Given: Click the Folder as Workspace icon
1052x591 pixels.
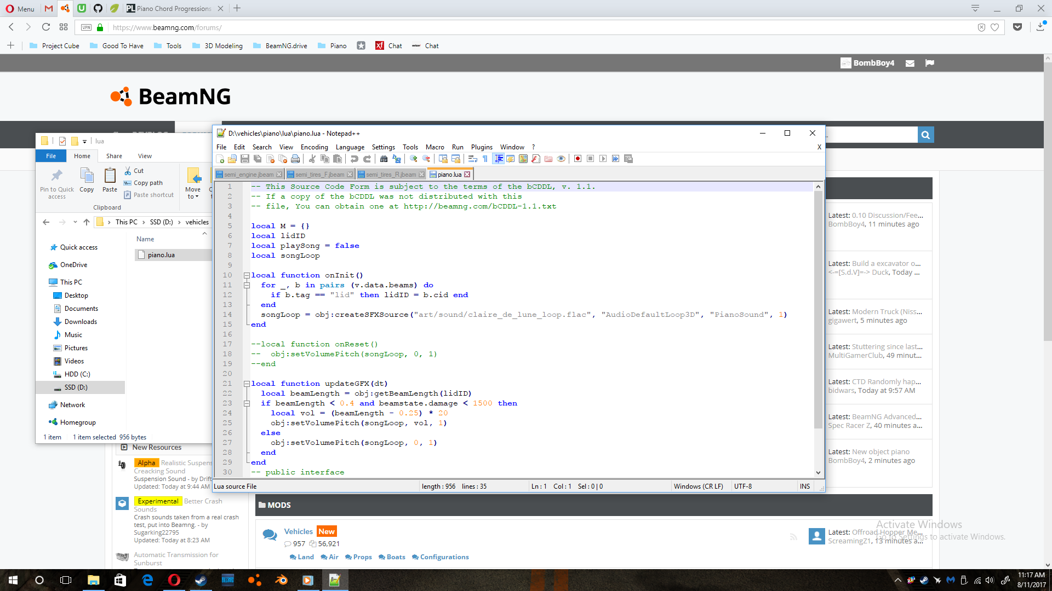Looking at the screenshot, I should [x=548, y=159].
